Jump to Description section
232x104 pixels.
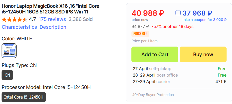53,27
